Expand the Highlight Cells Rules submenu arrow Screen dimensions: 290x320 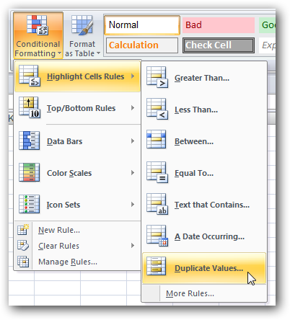click(133, 76)
